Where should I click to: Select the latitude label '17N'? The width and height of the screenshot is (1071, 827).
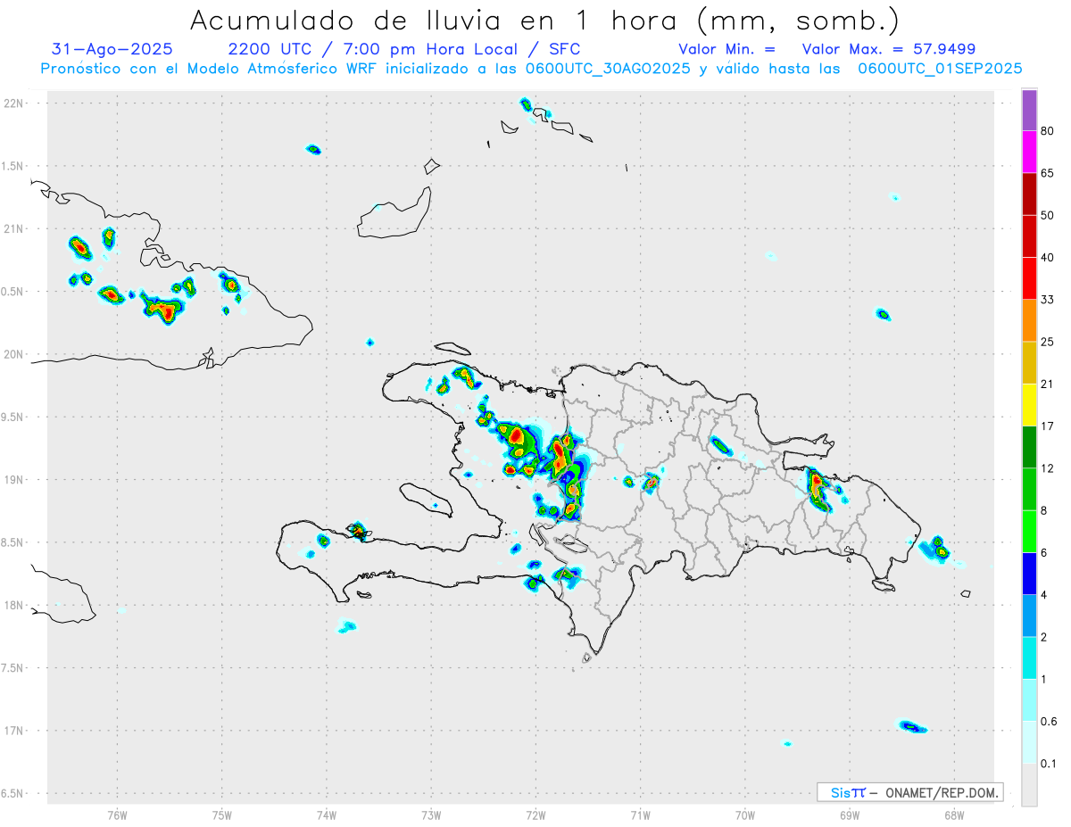click(x=14, y=731)
